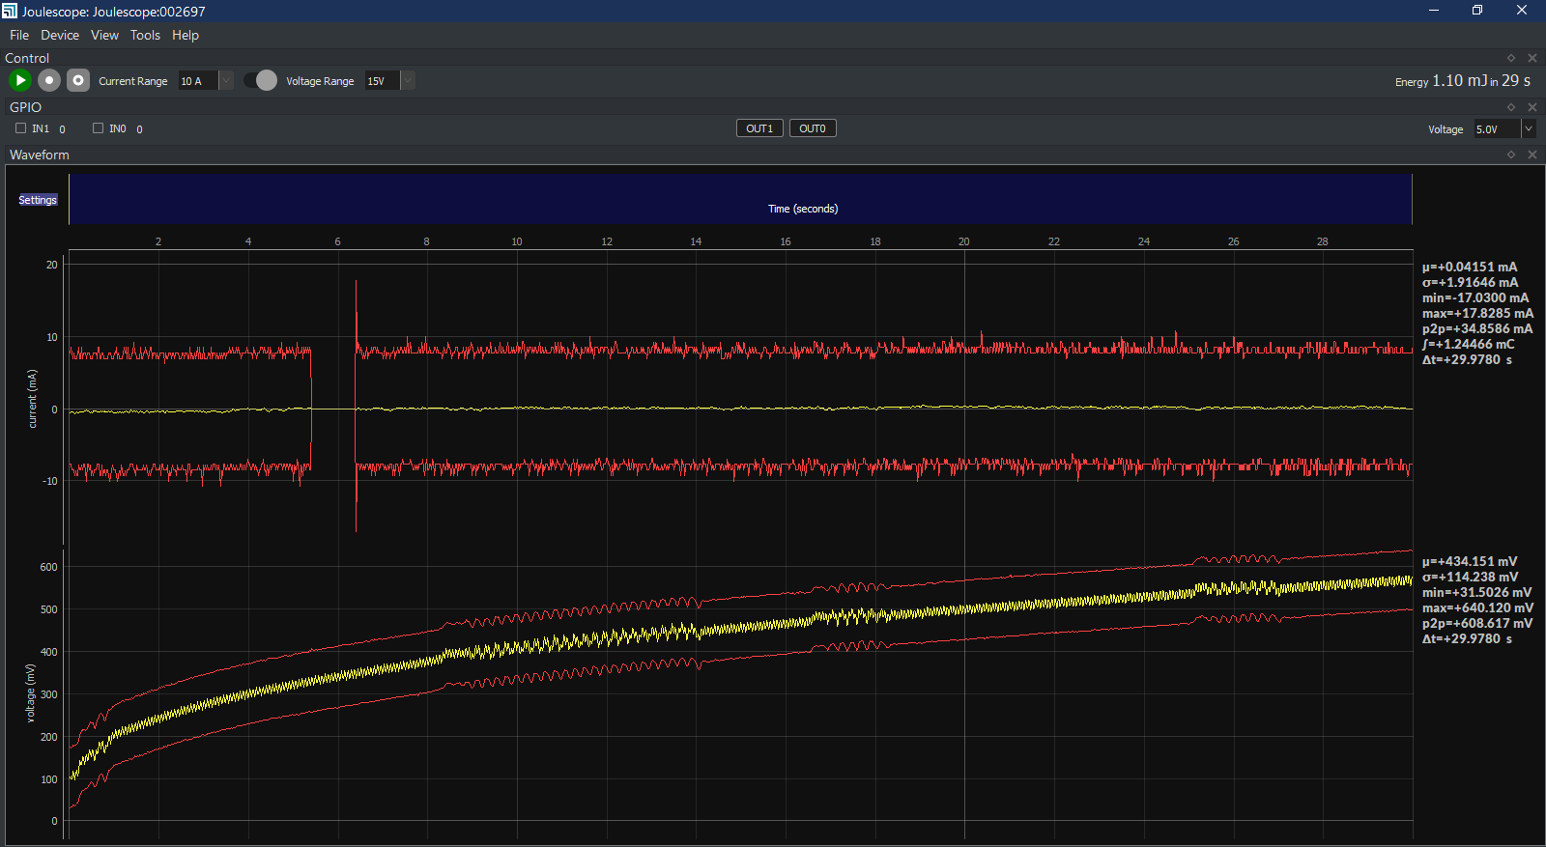Viewport: 1546px width, 847px height.
Task: Click the current mean value μ=+0.04151 mA
Action: click(x=1470, y=267)
